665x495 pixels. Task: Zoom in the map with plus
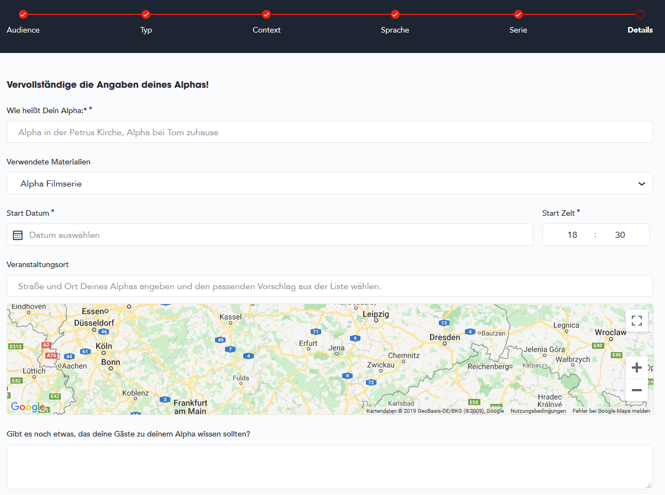637,368
